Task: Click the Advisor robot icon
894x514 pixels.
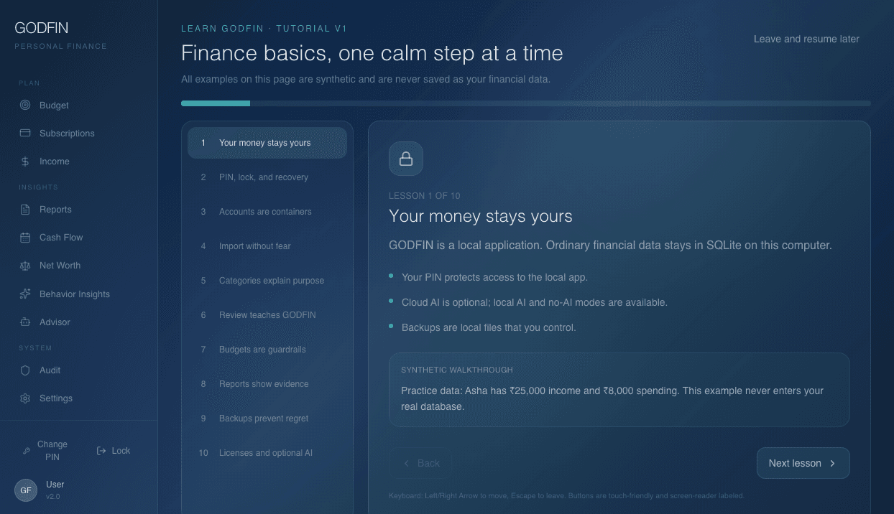Action: coord(25,322)
